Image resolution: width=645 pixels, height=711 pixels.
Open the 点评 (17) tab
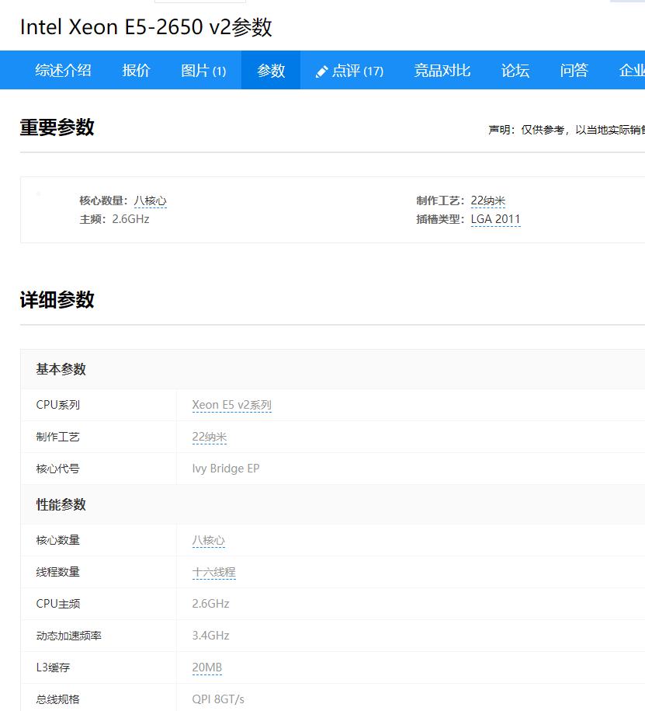point(354,70)
